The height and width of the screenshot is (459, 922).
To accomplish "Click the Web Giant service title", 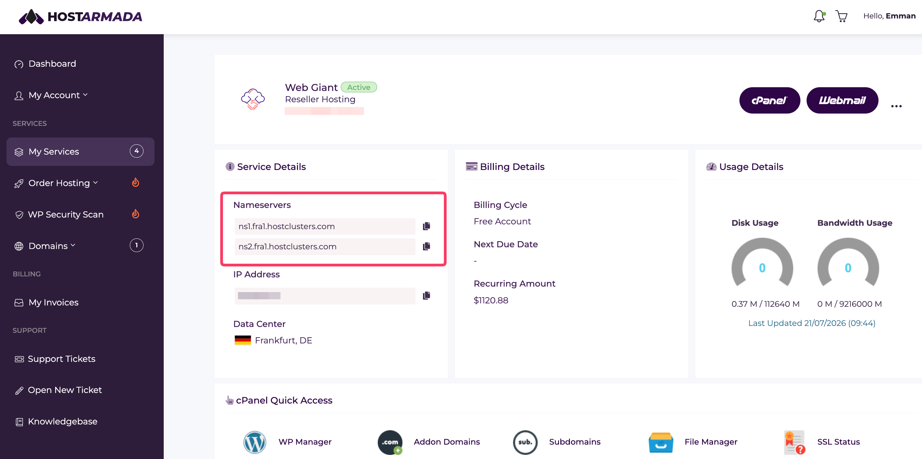I will 311,87.
